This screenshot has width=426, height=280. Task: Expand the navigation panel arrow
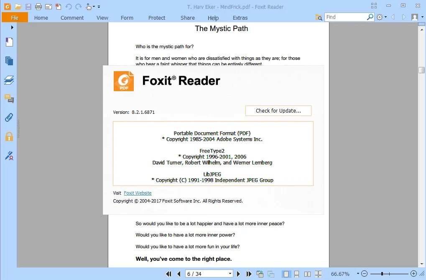12,27
